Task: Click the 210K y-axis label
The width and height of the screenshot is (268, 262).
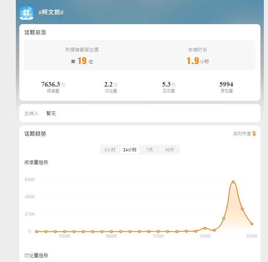Action: [30, 214]
